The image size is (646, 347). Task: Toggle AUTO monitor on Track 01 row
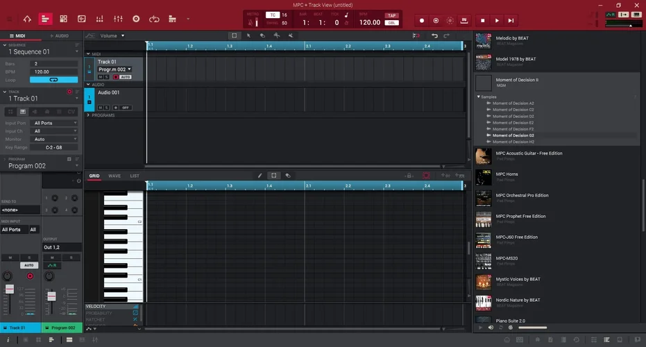[x=125, y=77]
